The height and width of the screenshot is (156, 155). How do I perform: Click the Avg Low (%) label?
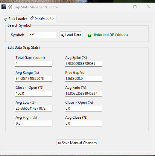(x=25, y=103)
